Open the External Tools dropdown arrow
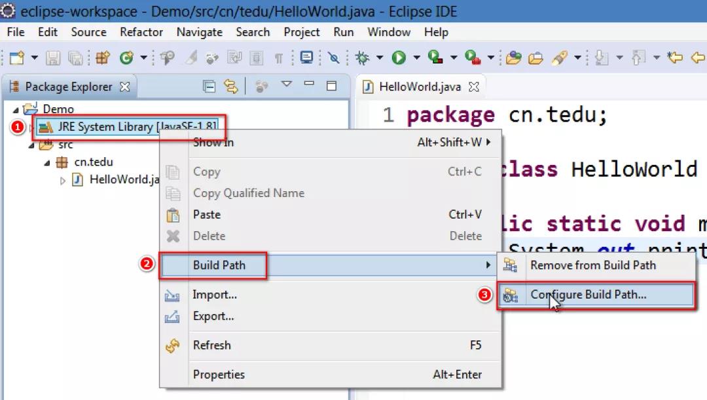The width and height of the screenshot is (707, 400). pyautogui.click(x=491, y=58)
